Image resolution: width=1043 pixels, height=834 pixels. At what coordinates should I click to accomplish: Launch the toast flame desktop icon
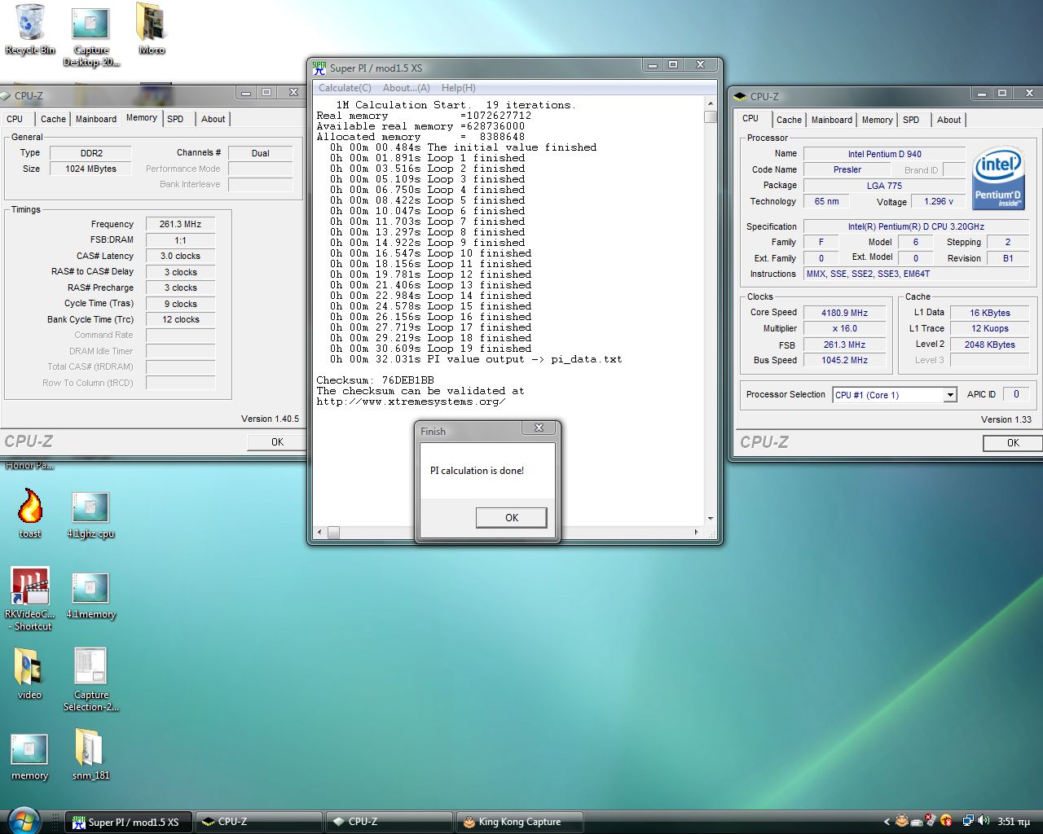tap(30, 513)
